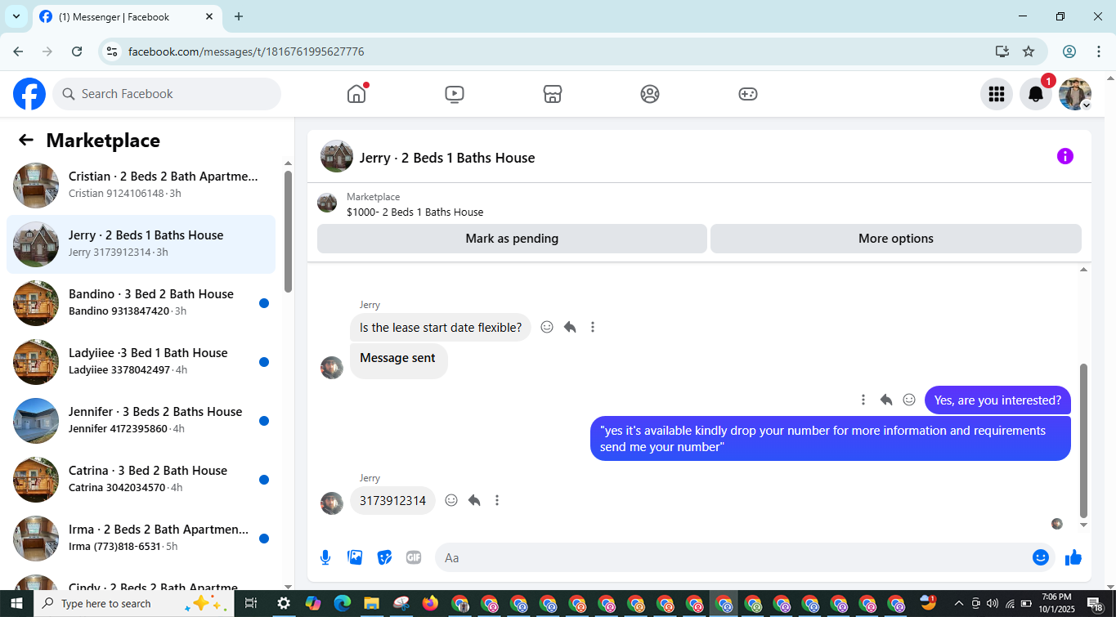This screenshot has height=617, width=1116.
Task: Open the Gaming controller icon
Action: (x=748, y=94)
